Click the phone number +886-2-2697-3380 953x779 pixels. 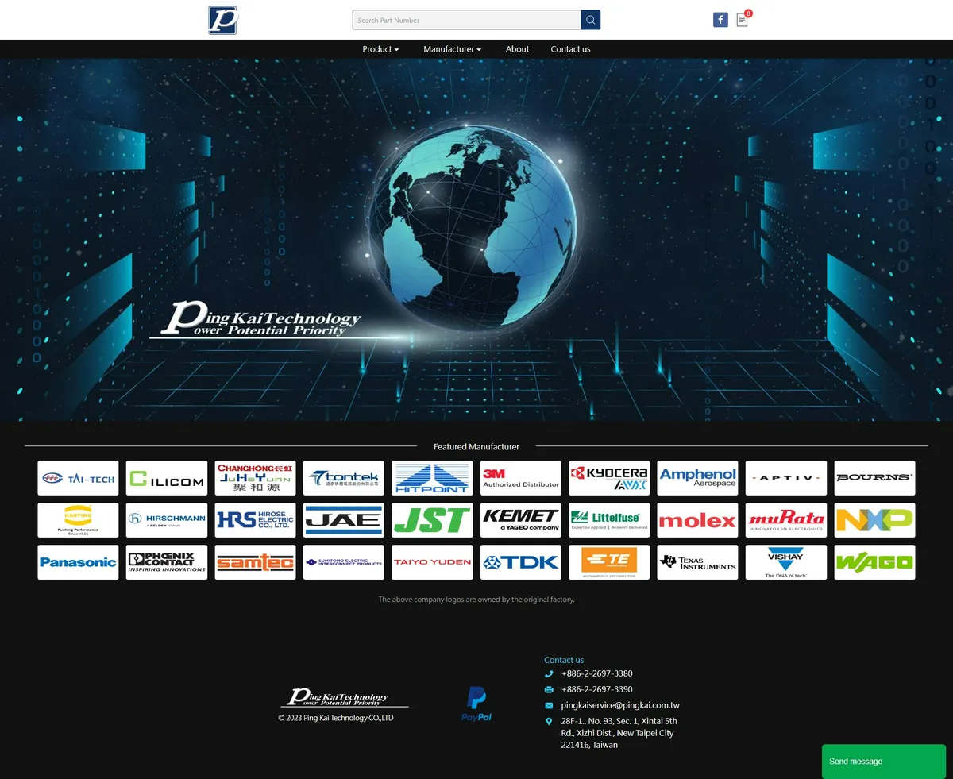click(x=596, y=673)
